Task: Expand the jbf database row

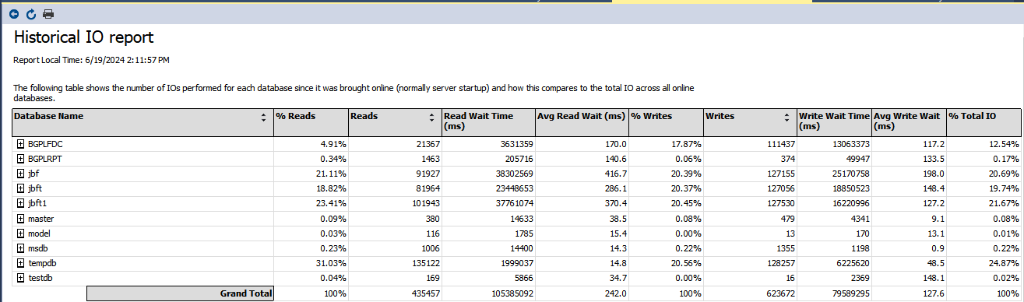Action: (x=20, y=174)
